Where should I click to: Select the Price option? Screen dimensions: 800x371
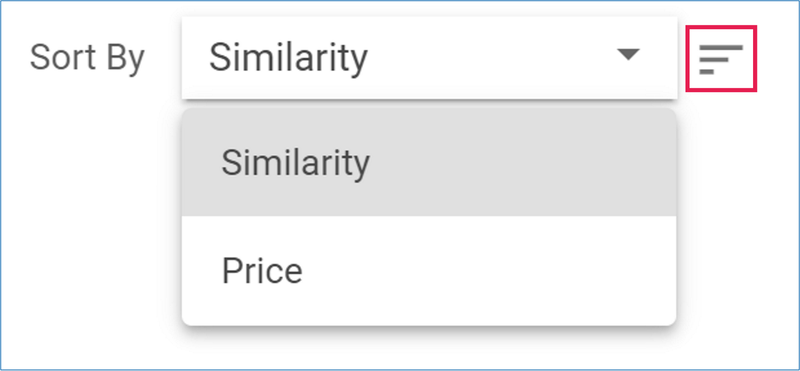click(x=429, y=271)
